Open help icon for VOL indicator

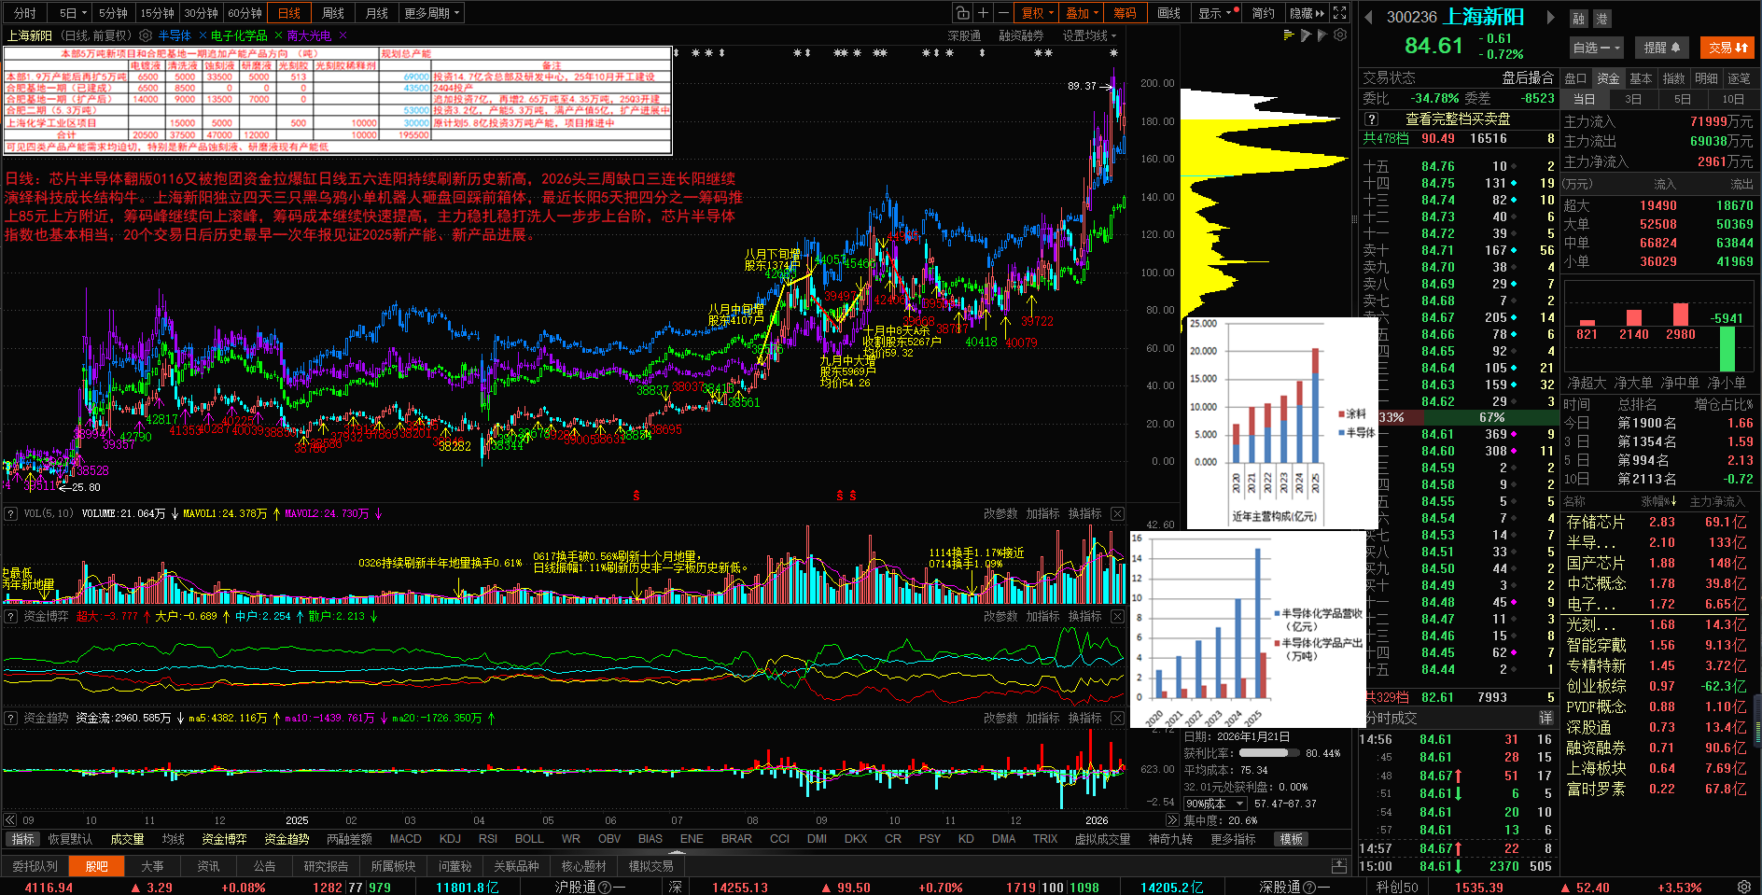pyautogui.click(x=11, y=514)
